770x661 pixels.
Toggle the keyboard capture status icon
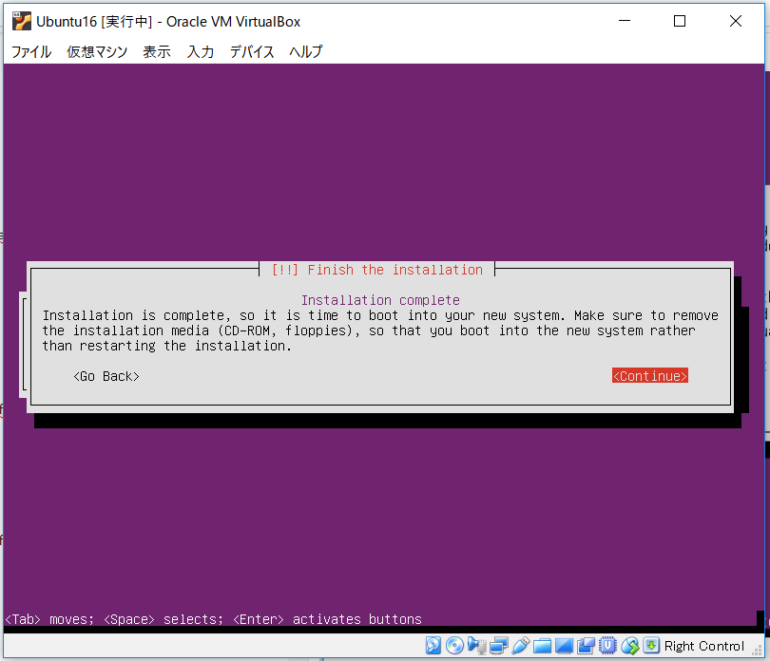[651, 645]
